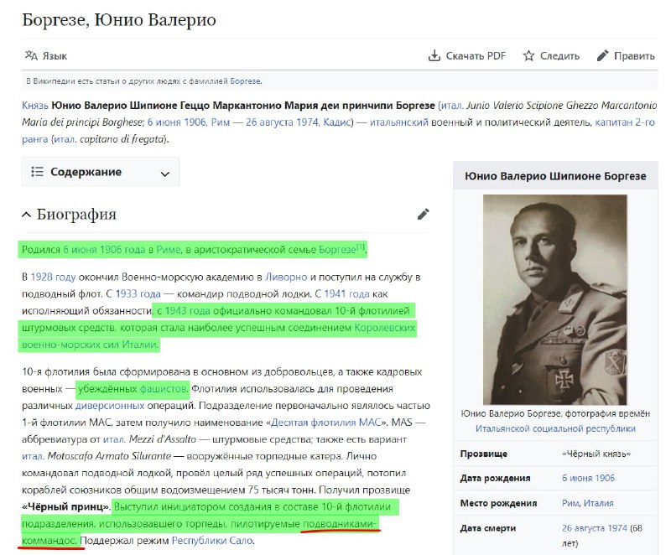Click the Править edit label
The width and height of the screenshot is (671, 555).
tap(634, 56)
